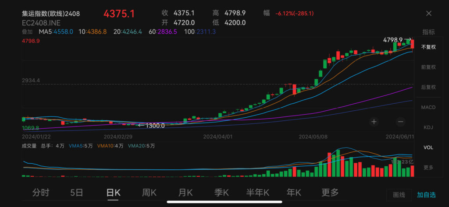Screen dimensions: 449x207
Task: Open the 指标 settings panel
Action: pyautogui.click(x=428, y=32)
